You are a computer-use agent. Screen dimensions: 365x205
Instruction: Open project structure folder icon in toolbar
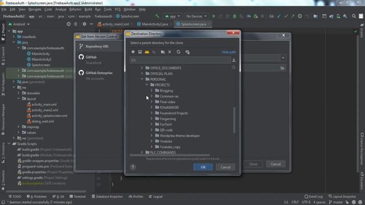[315, 17]
